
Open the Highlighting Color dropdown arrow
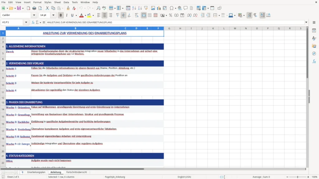pyautogui.click(x=93, y=16)
